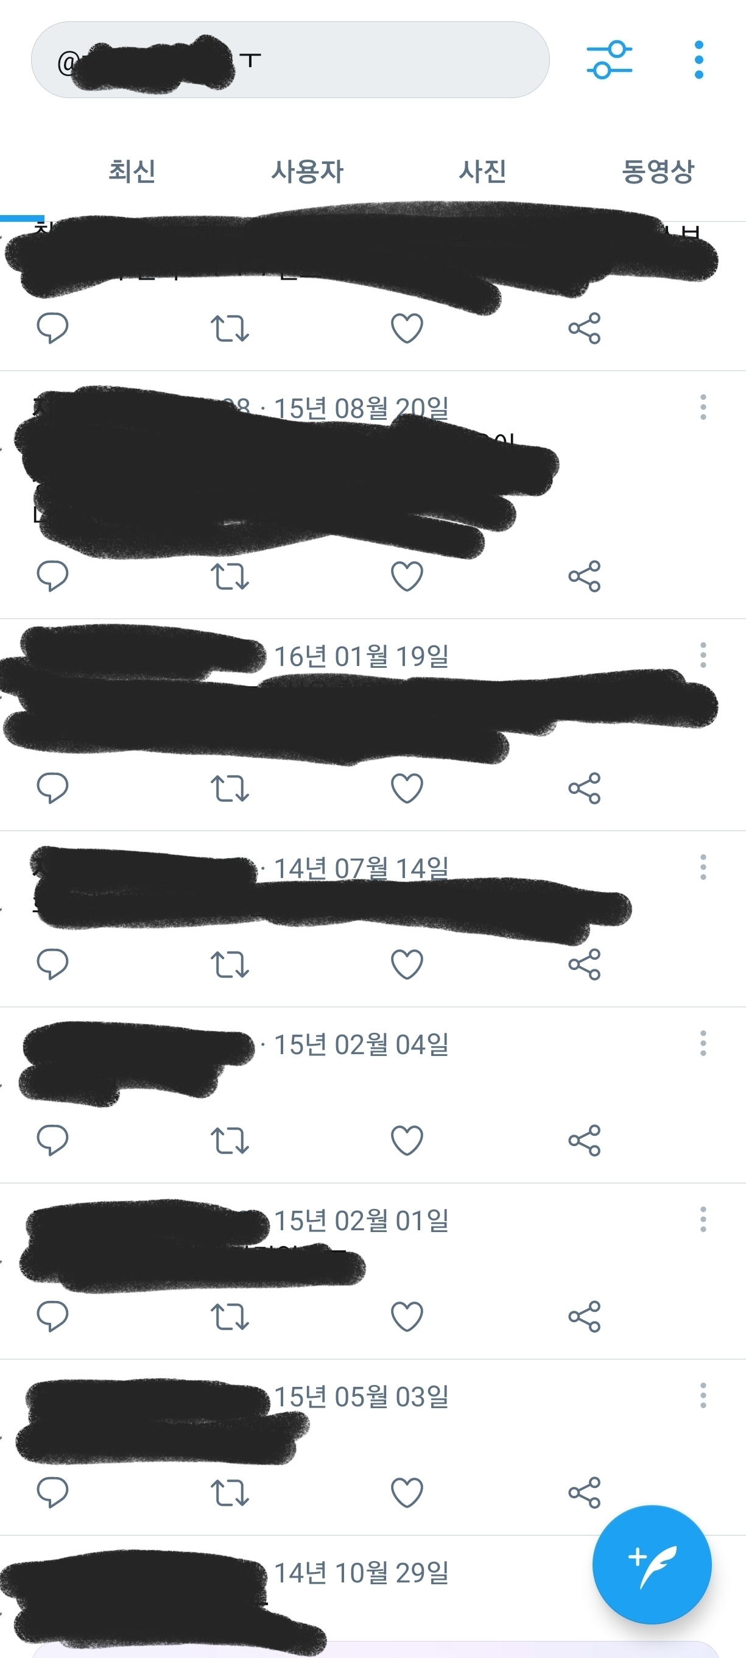The image size is (746, 1658).
Task: Like the tweet dated 15년 08월 20일
Action: pyautogui.click(x=407, y=576)
